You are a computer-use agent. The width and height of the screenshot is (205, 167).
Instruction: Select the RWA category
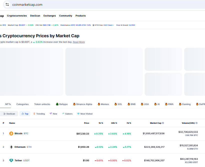[x=169, y=104]
